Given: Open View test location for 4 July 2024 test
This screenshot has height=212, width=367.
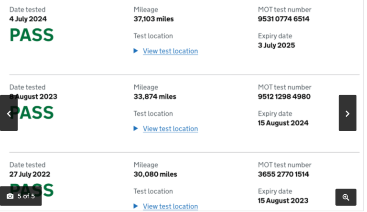Looking at the screenshot, I should click(x=170, y=51).
